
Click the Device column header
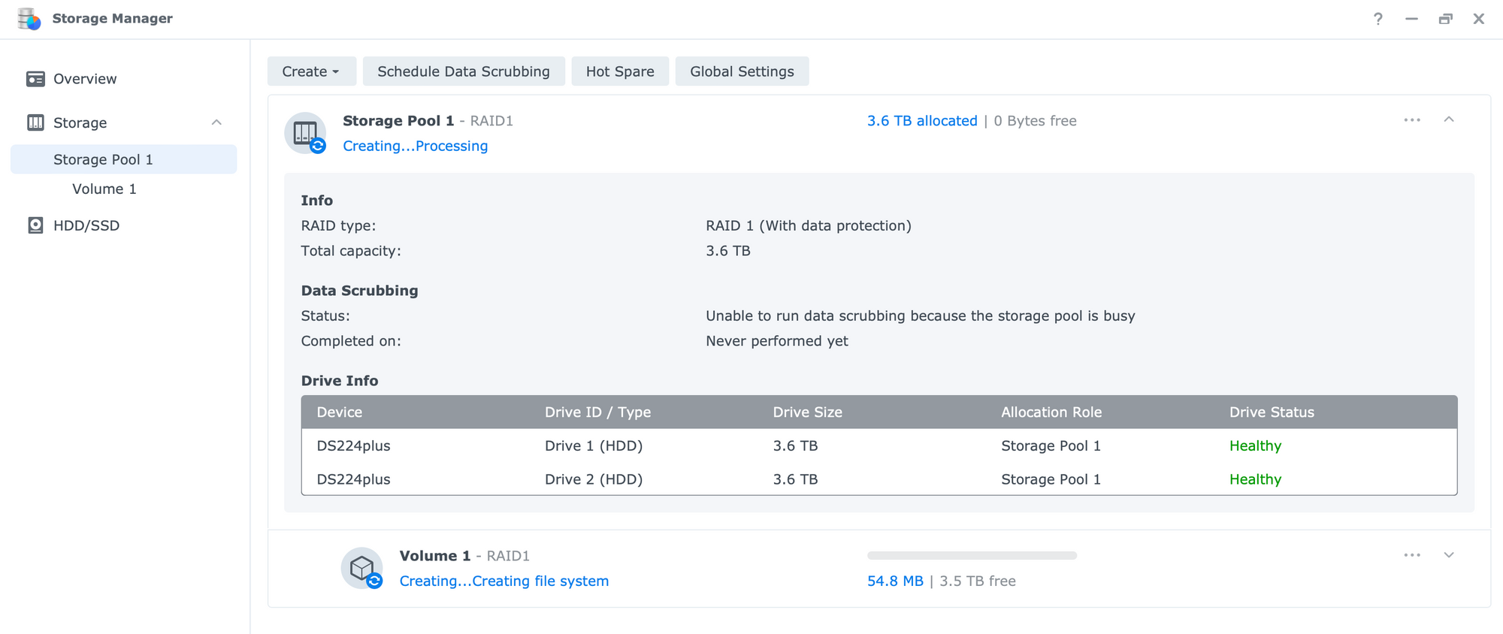pos(340,412)
